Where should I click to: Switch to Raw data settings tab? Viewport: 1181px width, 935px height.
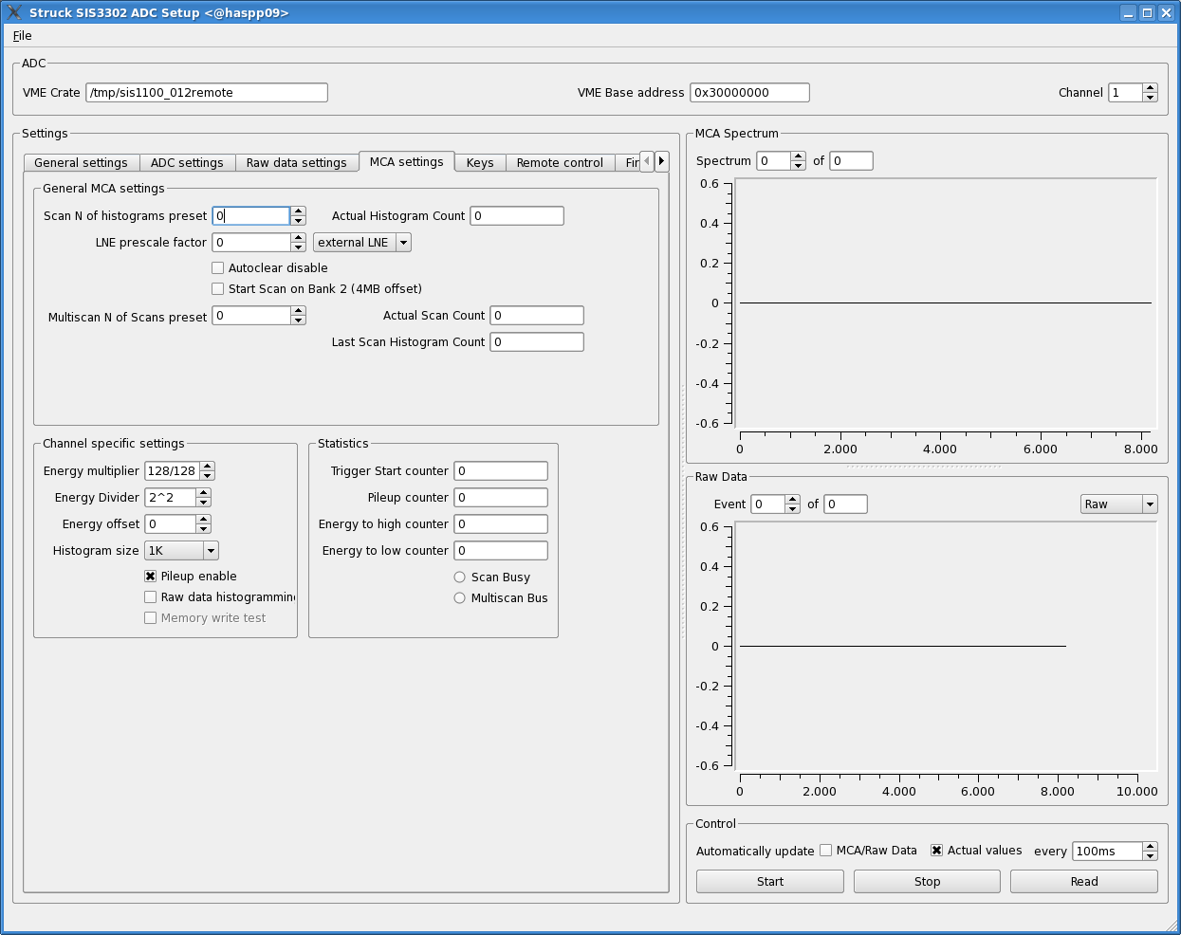tap(297, 163)
